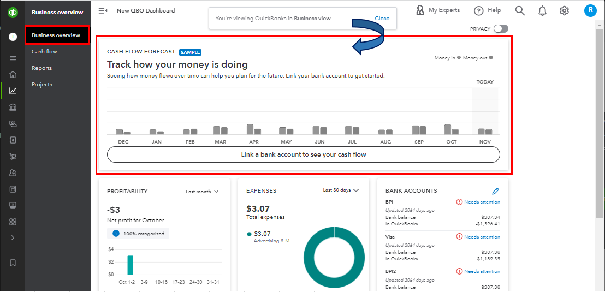Click the R user profile avatar
The height and width of the screenshot is (292, 605).
(x=590, y=10)
